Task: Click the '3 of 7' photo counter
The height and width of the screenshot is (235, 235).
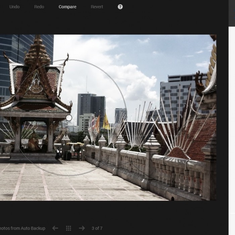Action: 97,228
